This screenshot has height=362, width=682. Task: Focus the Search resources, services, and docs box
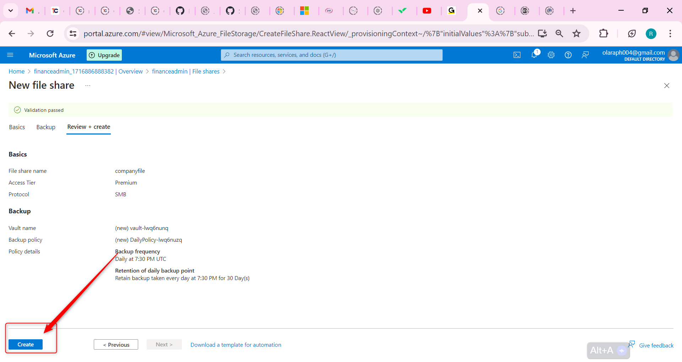332,55
